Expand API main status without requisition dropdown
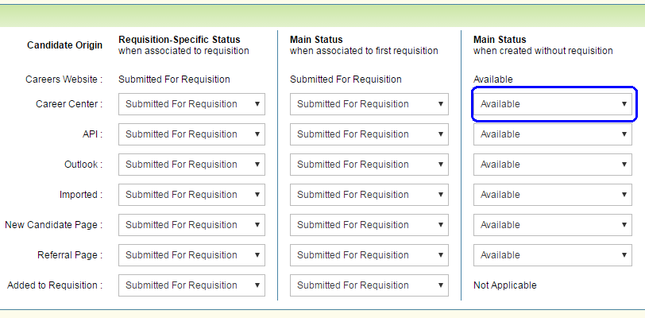Viewport: 645px width, 318px height. tap(553, 134)
